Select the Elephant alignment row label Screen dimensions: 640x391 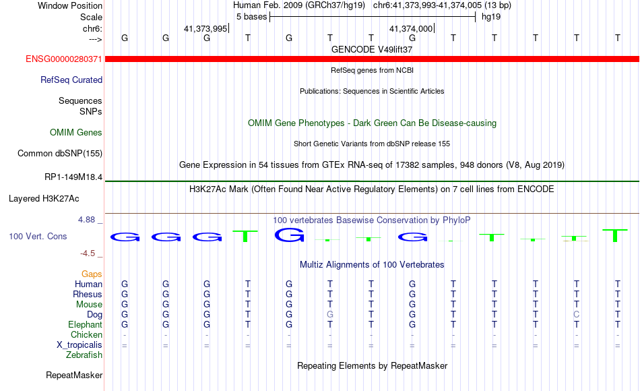click(x=85, y=324)
